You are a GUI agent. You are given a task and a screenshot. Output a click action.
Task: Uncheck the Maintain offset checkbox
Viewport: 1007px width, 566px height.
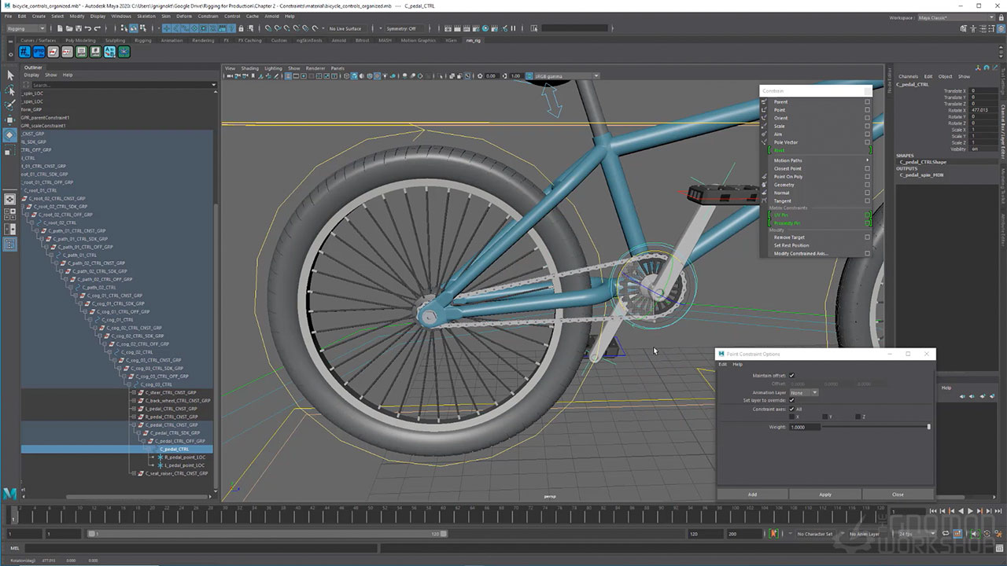tap(791, 376)
